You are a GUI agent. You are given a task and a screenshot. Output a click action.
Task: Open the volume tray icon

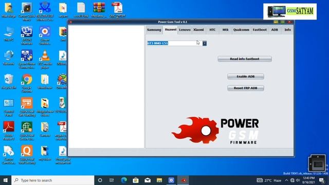[x=298, y=180]
